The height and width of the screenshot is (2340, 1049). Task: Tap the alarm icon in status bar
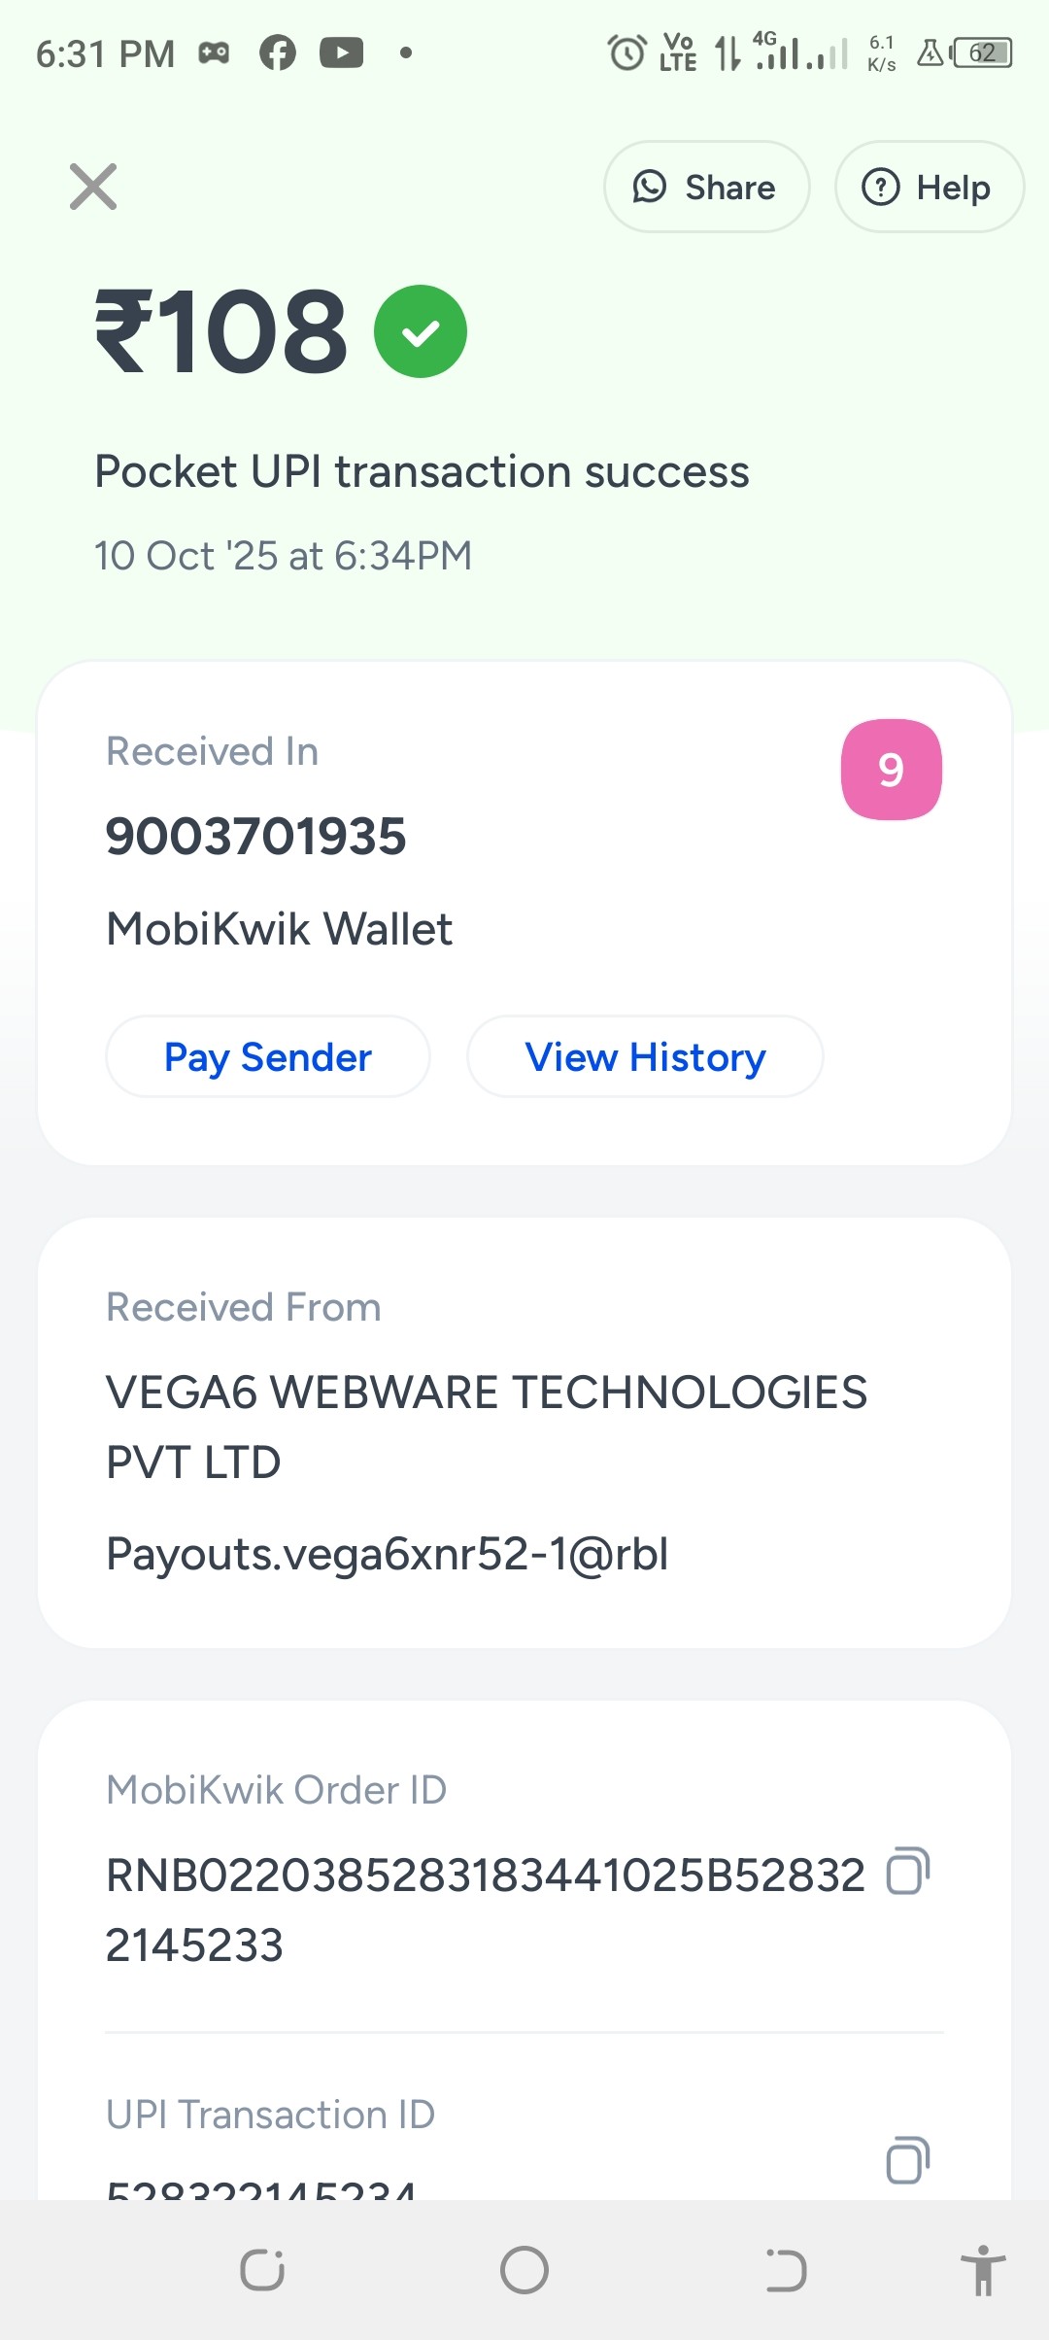(x=626, y=52)
